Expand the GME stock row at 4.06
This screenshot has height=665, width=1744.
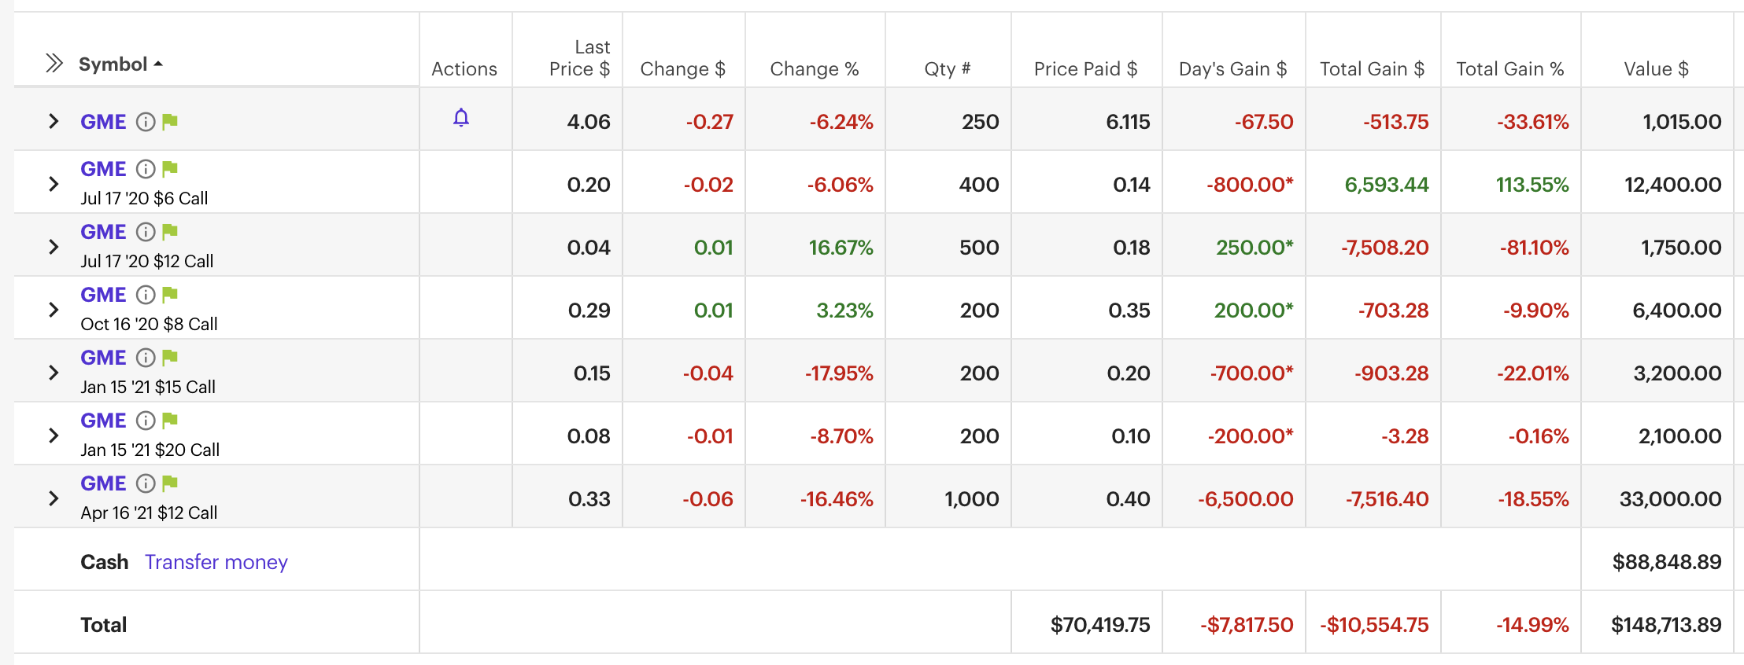click(x=54, y=121)
